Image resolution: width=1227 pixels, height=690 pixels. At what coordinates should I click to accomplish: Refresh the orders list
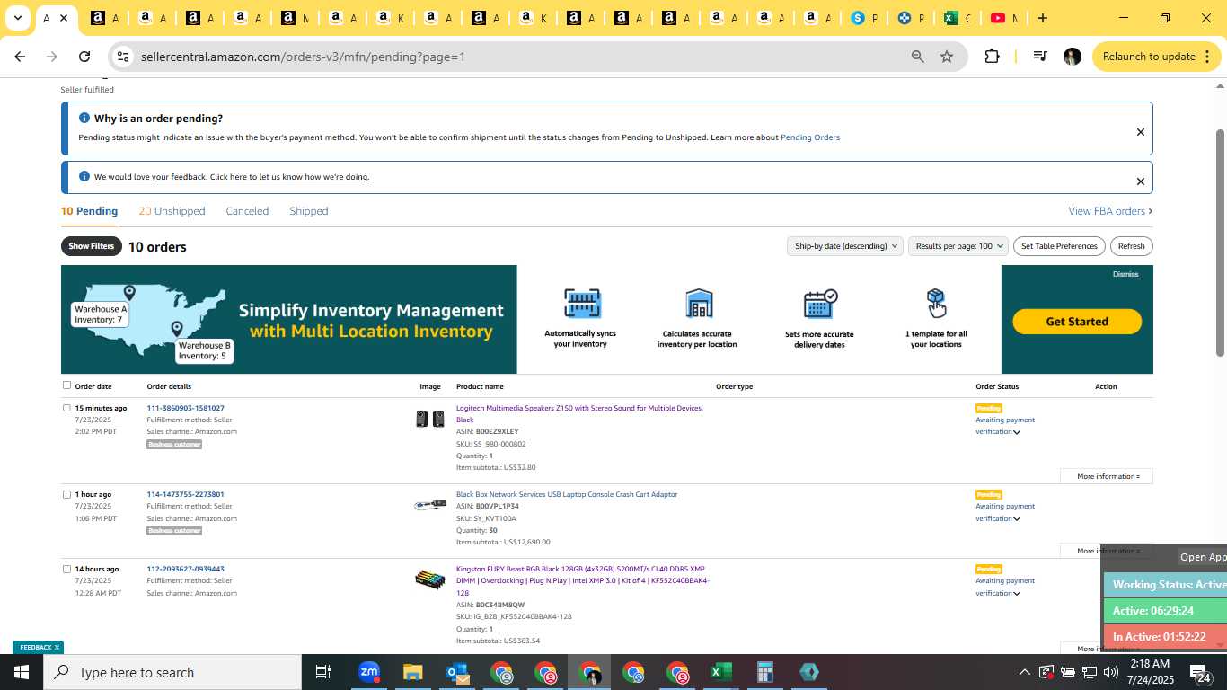[1131, 246]
